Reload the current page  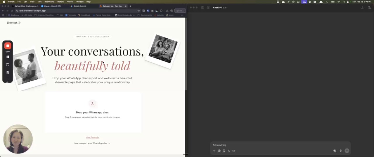12,11
